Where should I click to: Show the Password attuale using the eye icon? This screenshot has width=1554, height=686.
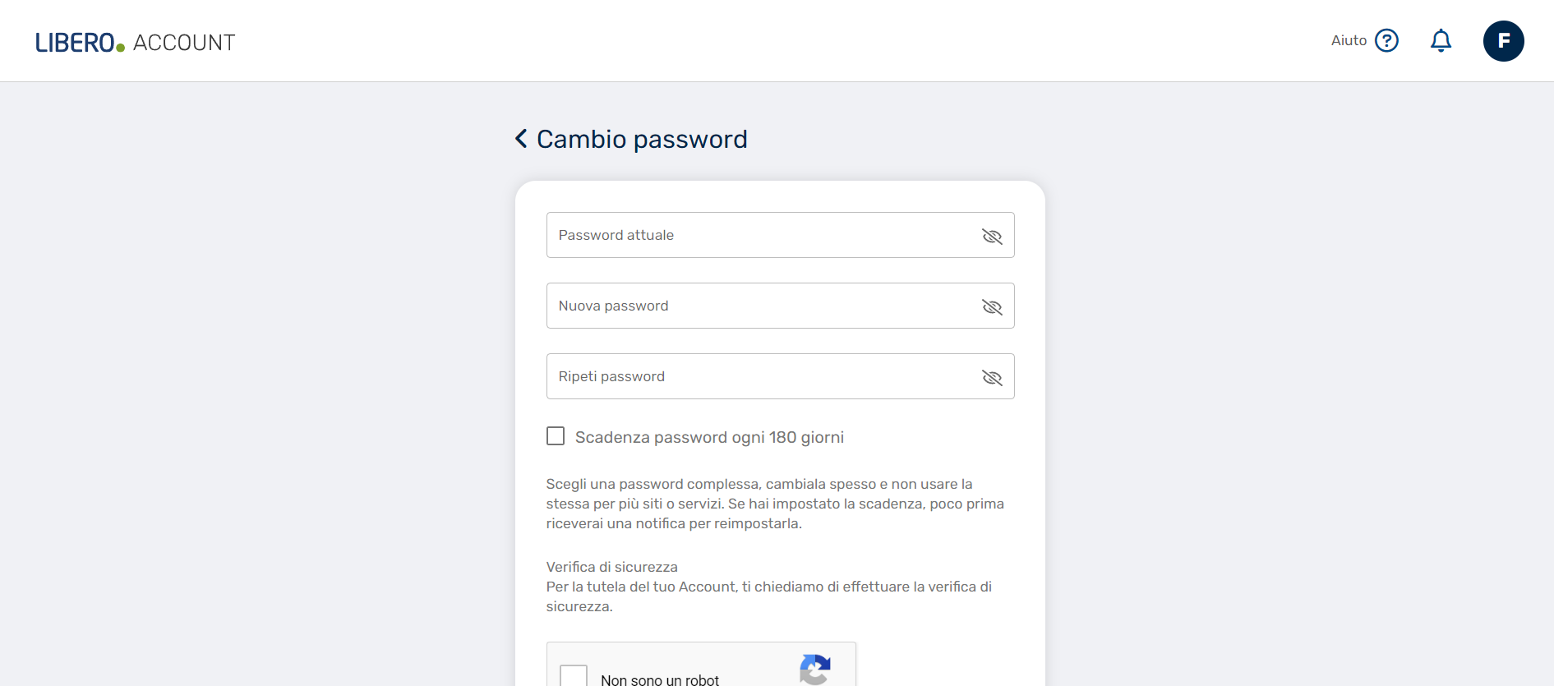[992, 236]
